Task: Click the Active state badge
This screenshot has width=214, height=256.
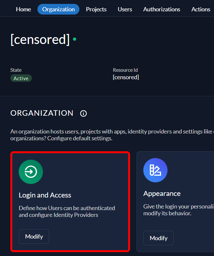Action: click(21, 78)
